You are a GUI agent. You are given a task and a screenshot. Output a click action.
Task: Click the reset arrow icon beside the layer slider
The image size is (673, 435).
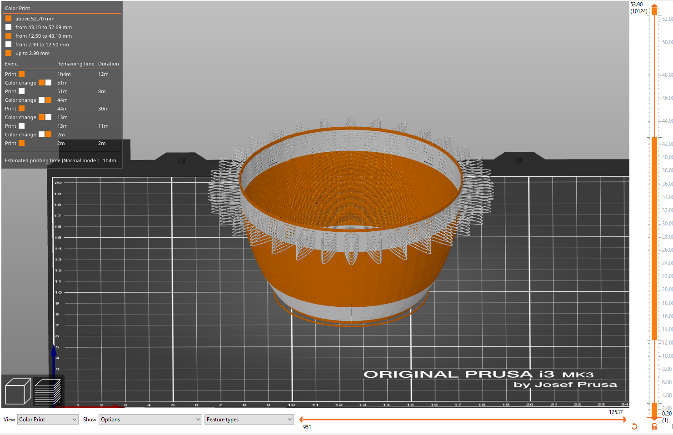click(634, 426)
